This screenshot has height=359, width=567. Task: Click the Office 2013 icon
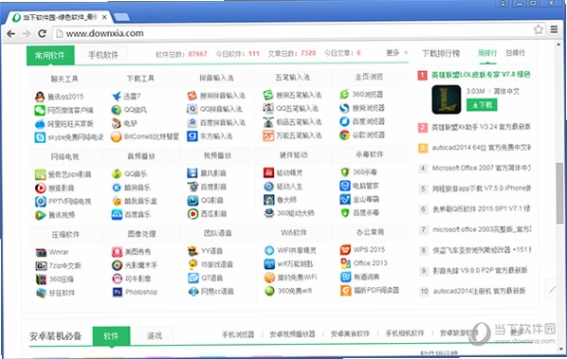pos(345,263)
